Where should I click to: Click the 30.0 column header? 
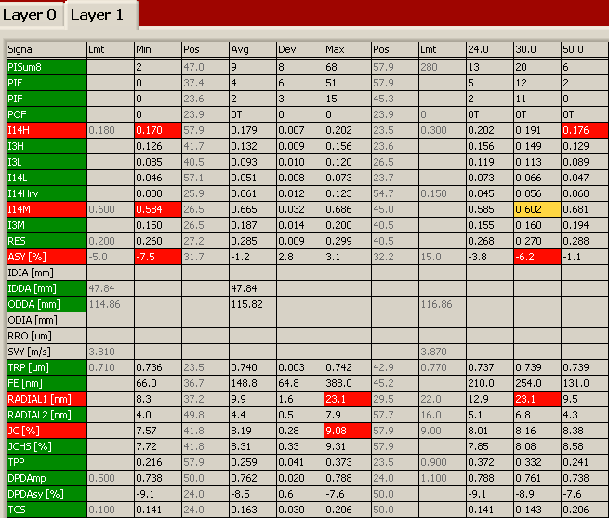pos(537,49)
